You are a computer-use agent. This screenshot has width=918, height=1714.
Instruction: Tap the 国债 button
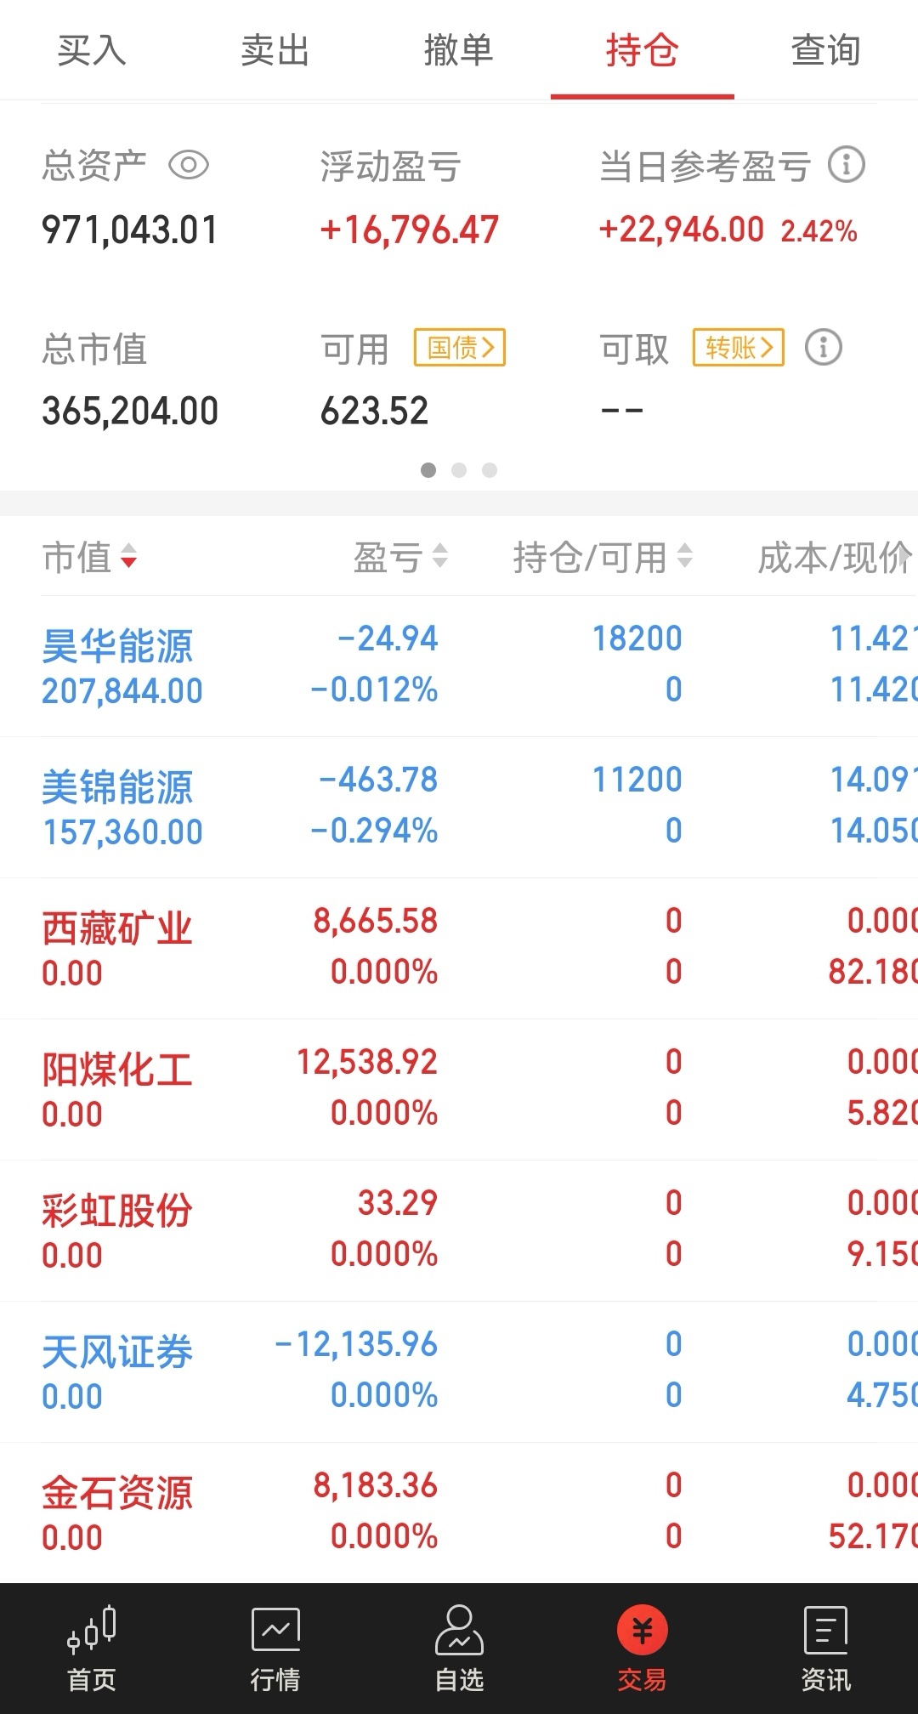[x=460, y=347]
